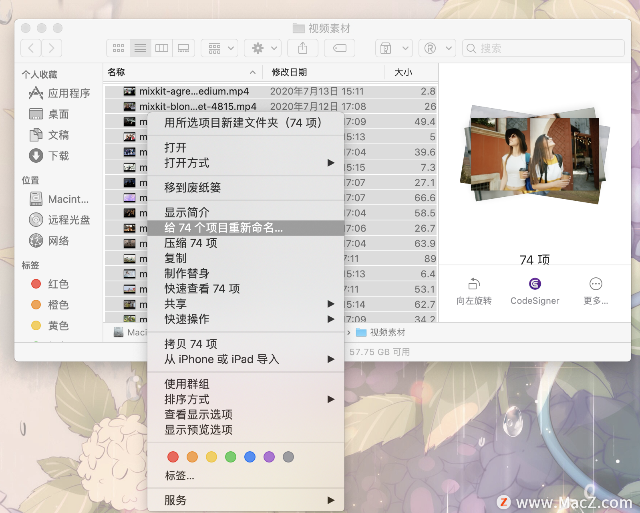This screenshot has width=640, height=513.
Task: Open 文稿 in the sidebar
Action: 49,135
